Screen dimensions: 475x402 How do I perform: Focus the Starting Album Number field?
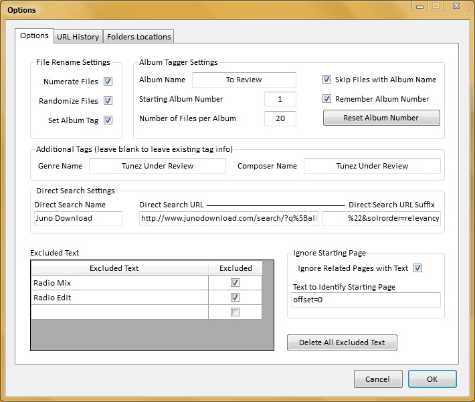pyautogui.click(x=280, y=99)
